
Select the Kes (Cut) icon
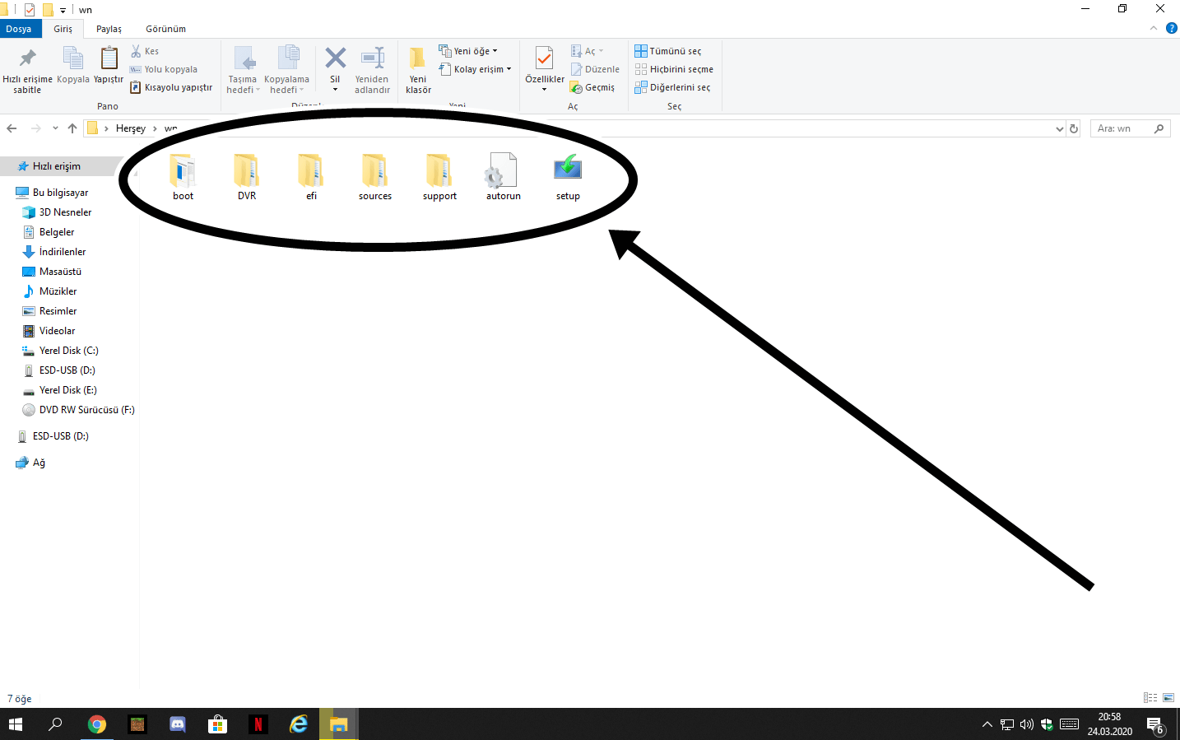[x=134, y=51]
